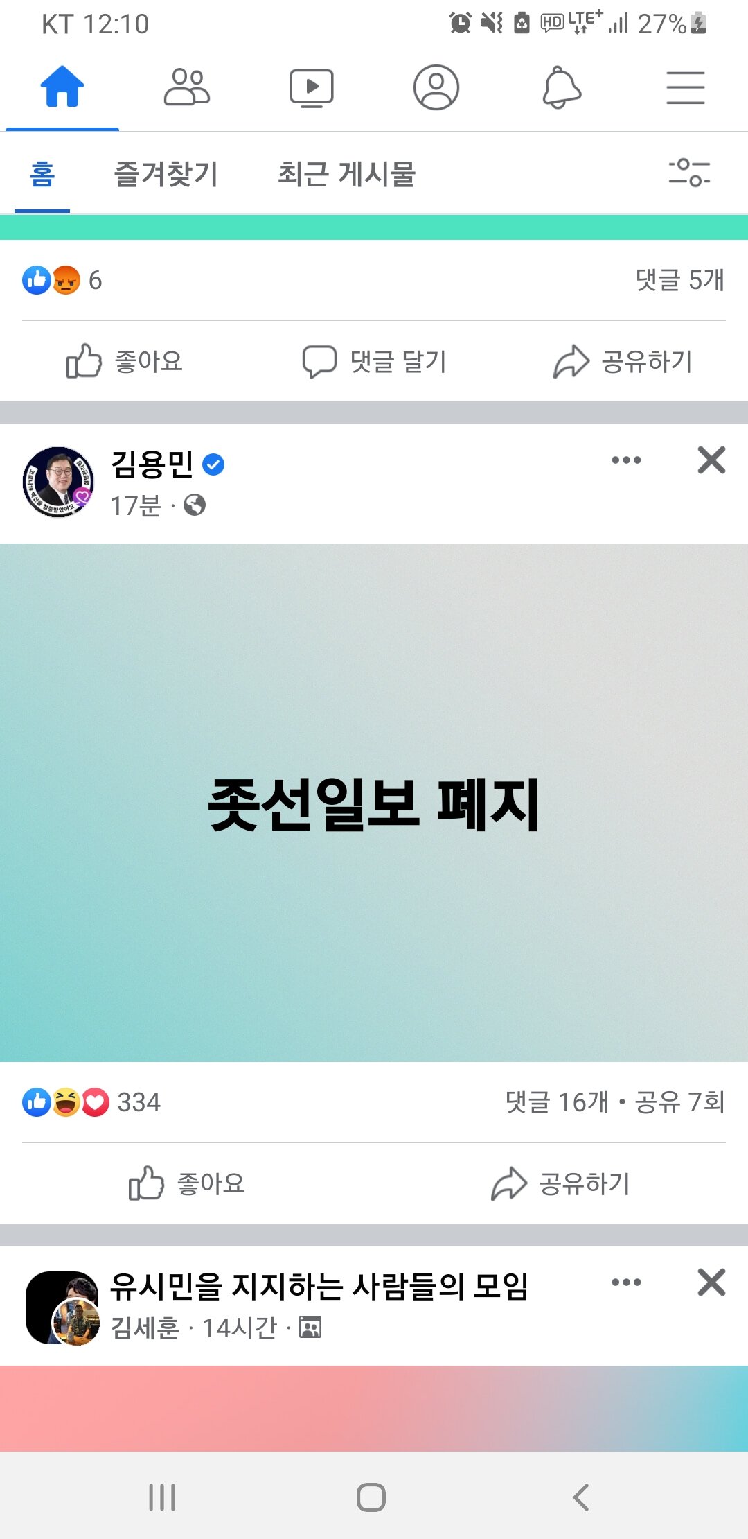This screenshot has height=1539, width=748.
Task: Open the Profile tab icon
Action: [x=436, y=87]
